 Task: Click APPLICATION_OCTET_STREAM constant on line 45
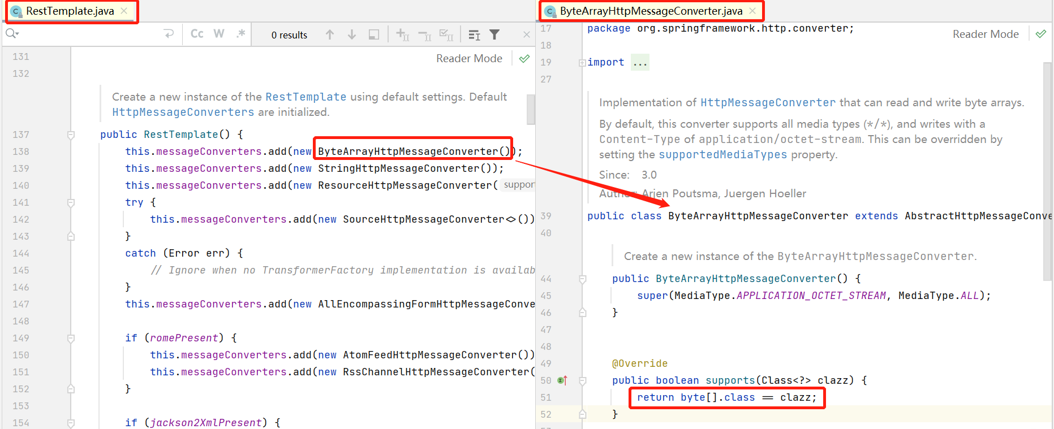click(811, 296)
